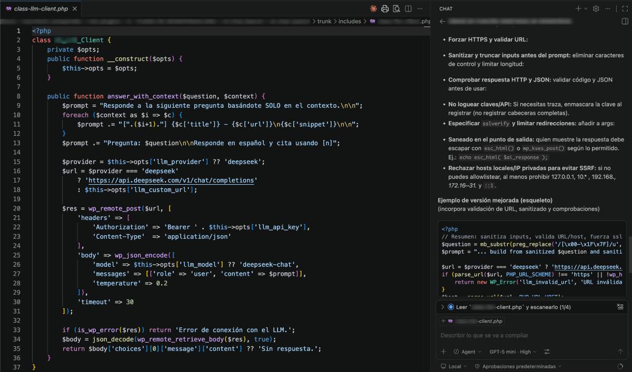Viewport: 632px width, 372px height.
Task: Click the print icon in the editor toolbar
Action: click(x=384, y=8)
